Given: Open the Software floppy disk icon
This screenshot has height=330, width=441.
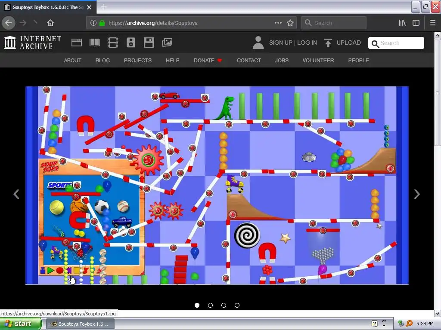Looking at the screenshot, I should click(x=149, y=43).
